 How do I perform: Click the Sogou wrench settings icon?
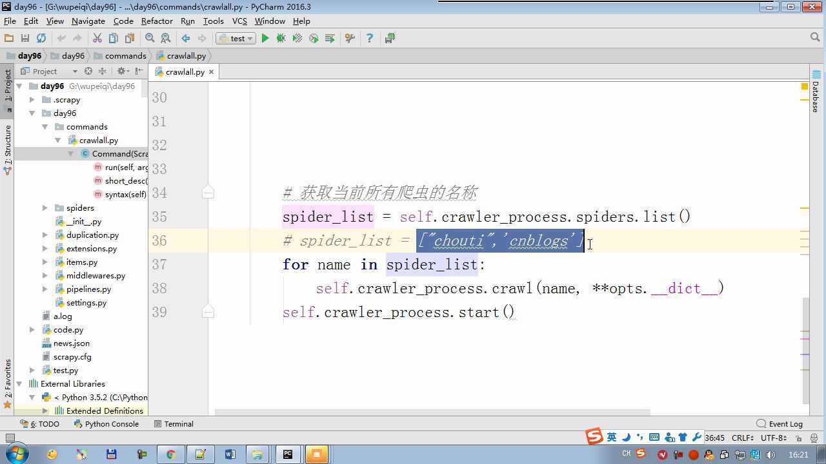click(x=696, y=437)
